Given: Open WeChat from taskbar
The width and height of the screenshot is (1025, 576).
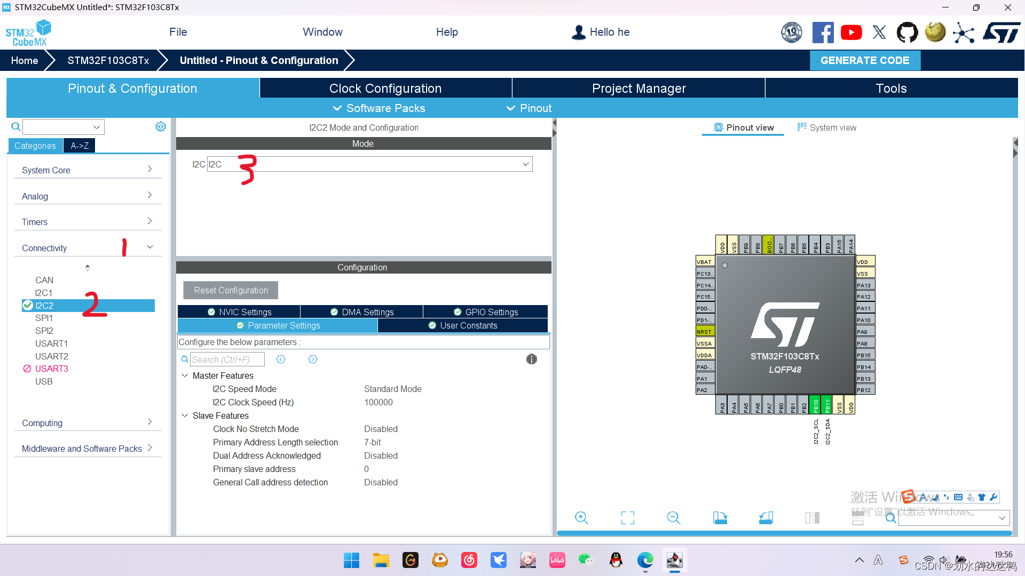Looking at the screenshot, I should (586, 560).
